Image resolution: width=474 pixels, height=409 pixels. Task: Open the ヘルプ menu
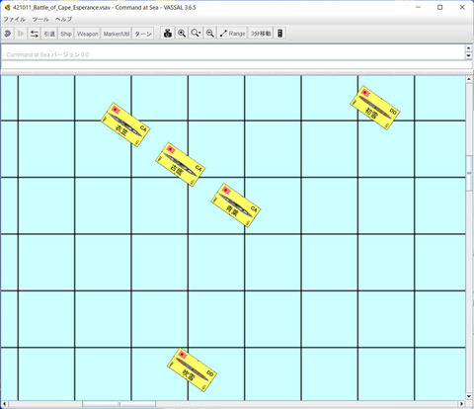pyautogui.click(x=63, y=19)
